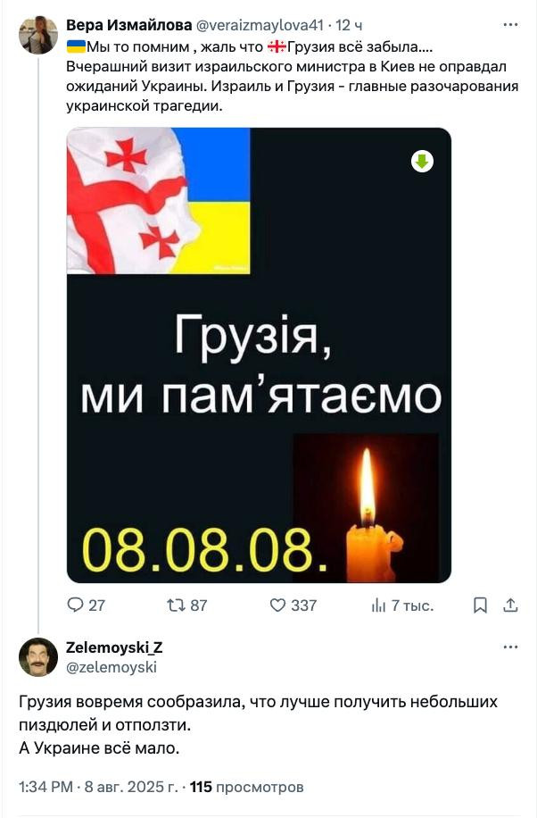Click the 1:34 PM · 8 авг. 2025 timestamp
The width and height of the screenshot is (537, 818).
click(98, 787)
